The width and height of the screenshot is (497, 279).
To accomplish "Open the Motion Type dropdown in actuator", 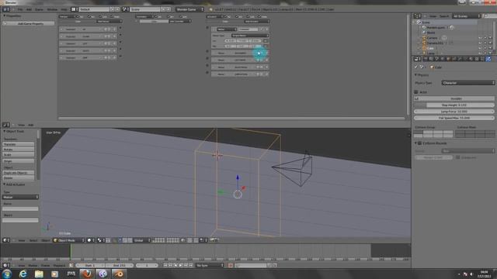I will point(250,36).
